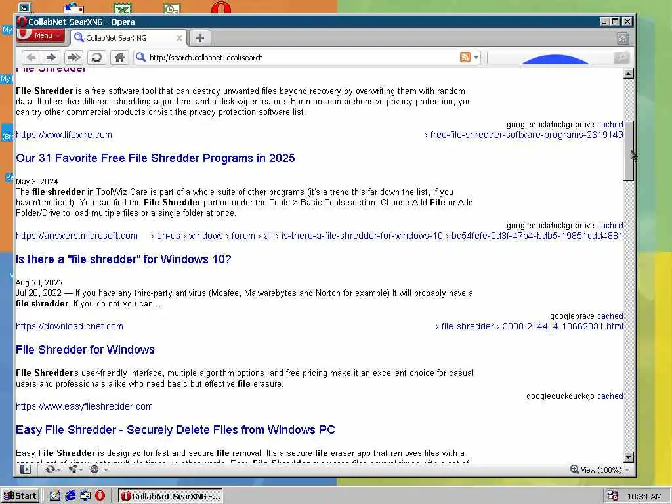Go to the Home page
This screenshot has width=672, height=504.
(119, 57)
